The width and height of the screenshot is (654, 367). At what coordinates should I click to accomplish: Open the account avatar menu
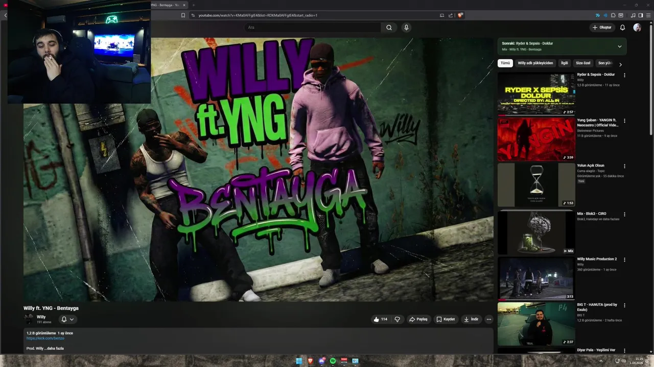tap(637, 28)
